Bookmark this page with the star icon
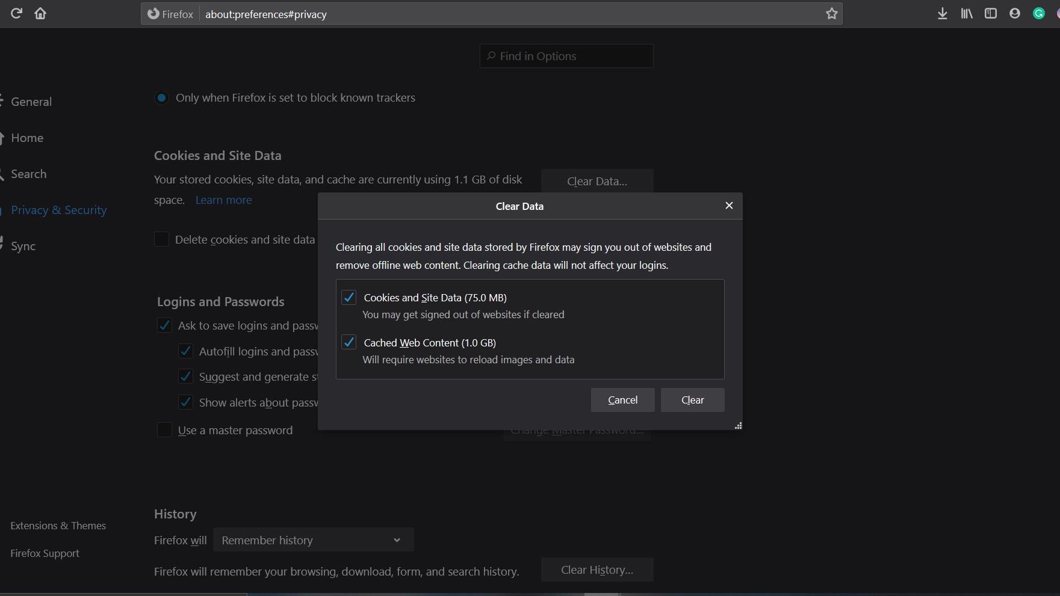The image size is (1060, 596). 831,13
